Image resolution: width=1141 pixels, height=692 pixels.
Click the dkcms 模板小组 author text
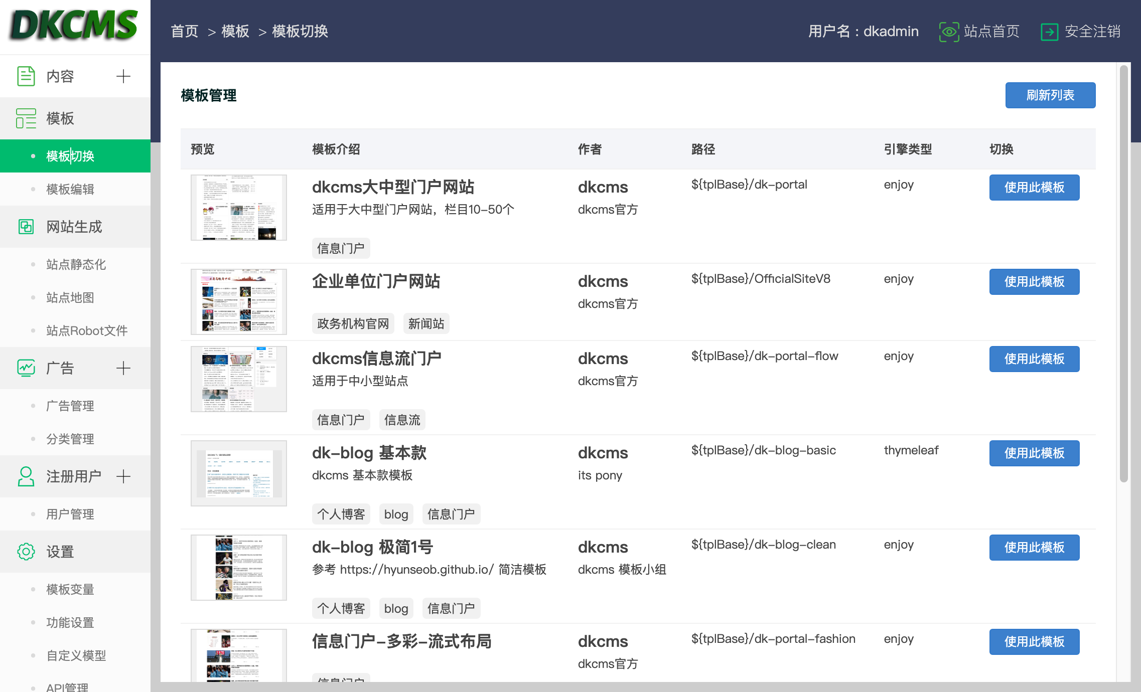click(x=622, y=570)
